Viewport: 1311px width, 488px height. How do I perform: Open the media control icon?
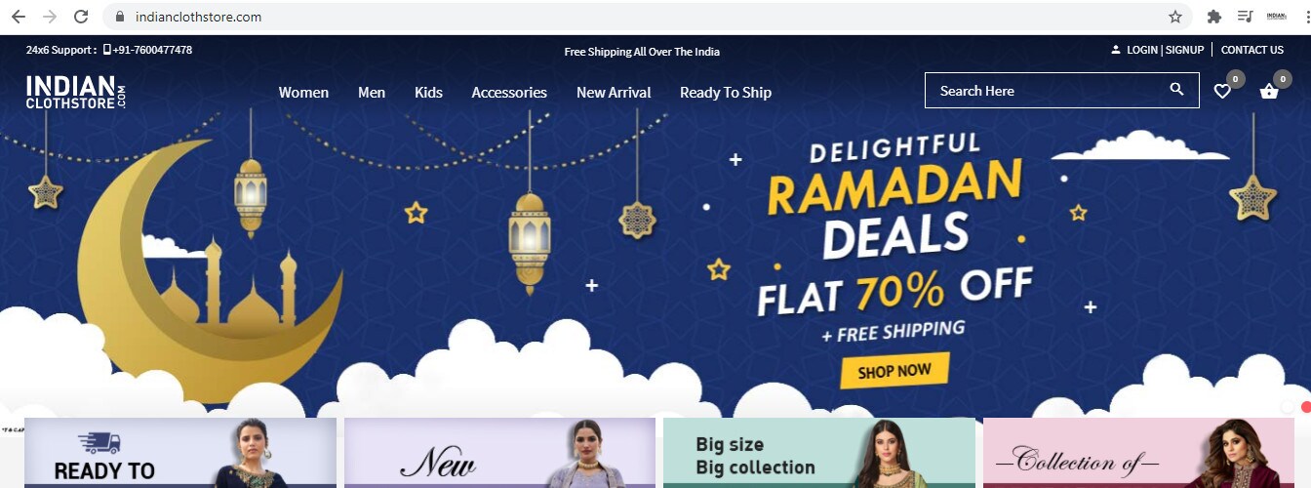click(1245, 17)
